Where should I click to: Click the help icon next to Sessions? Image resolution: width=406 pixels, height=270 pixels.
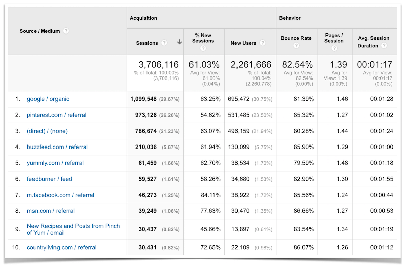click(x=164, y=43)
